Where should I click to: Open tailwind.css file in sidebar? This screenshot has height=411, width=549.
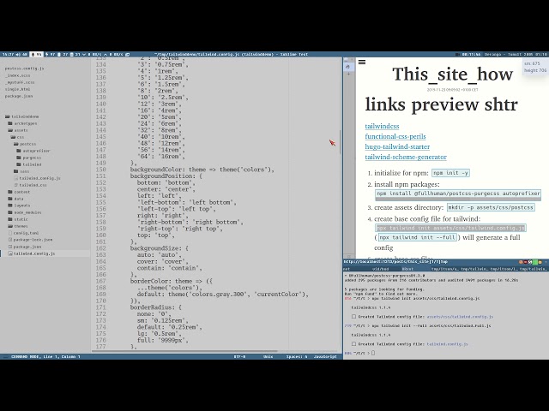(31, 185)
